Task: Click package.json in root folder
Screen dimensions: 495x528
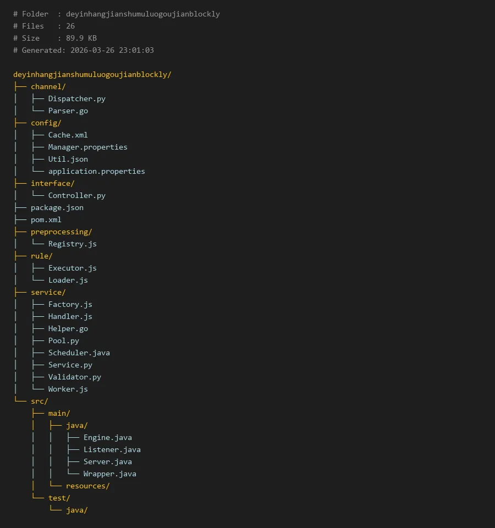Action: [57, 207]
